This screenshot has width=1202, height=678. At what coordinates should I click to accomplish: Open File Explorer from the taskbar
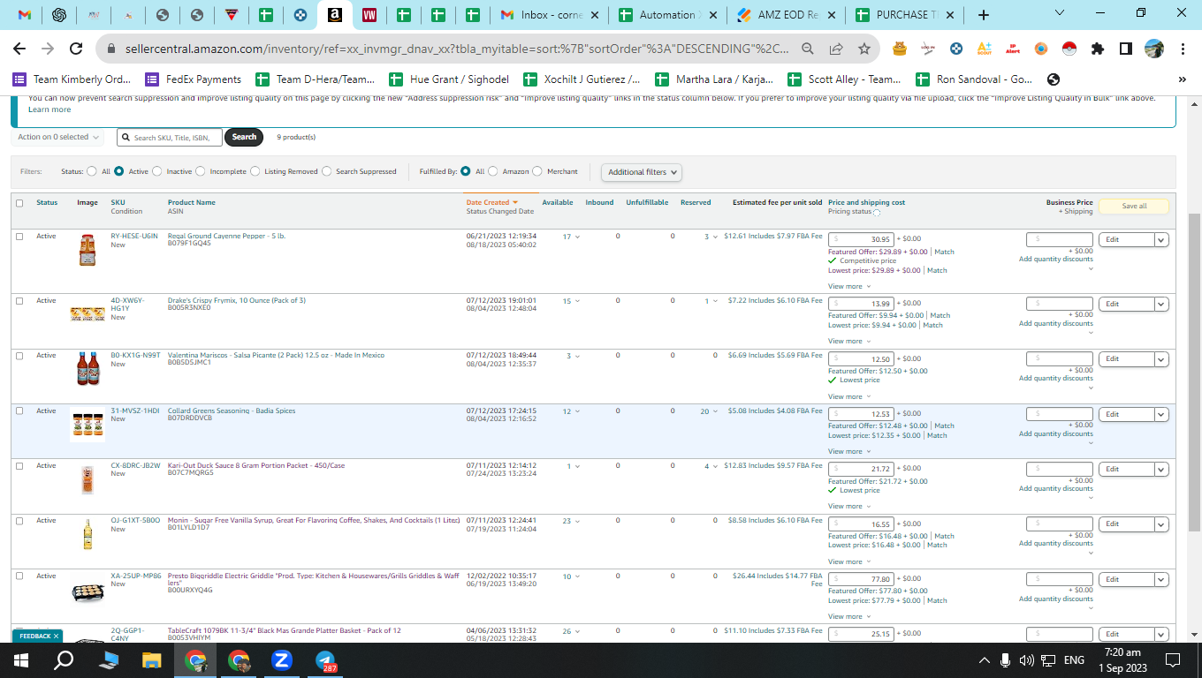point(152,659)
